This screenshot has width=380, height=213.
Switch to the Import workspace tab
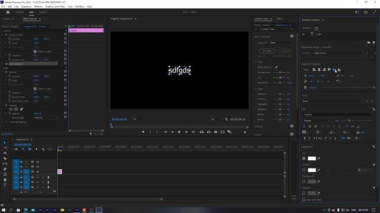pos(20,12)
